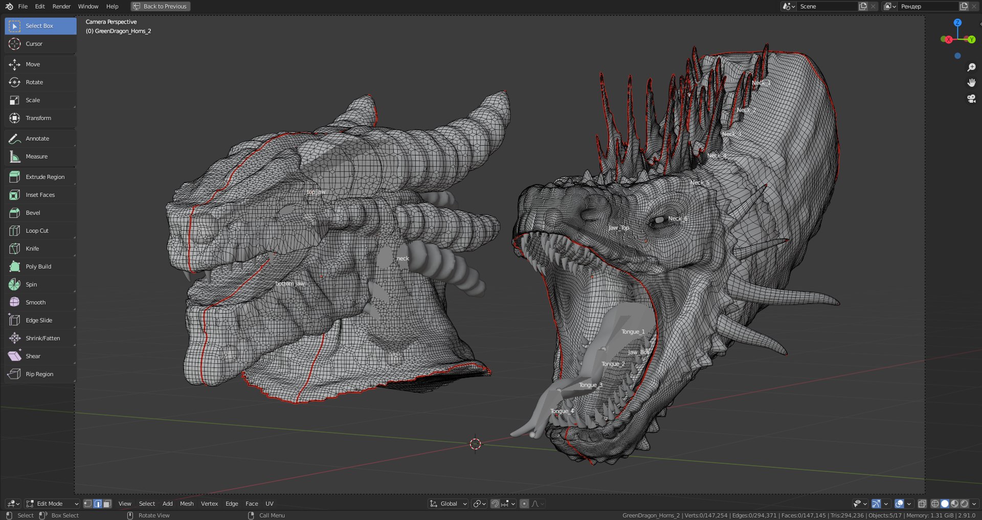Select the Select Box tool

point(40,26)
